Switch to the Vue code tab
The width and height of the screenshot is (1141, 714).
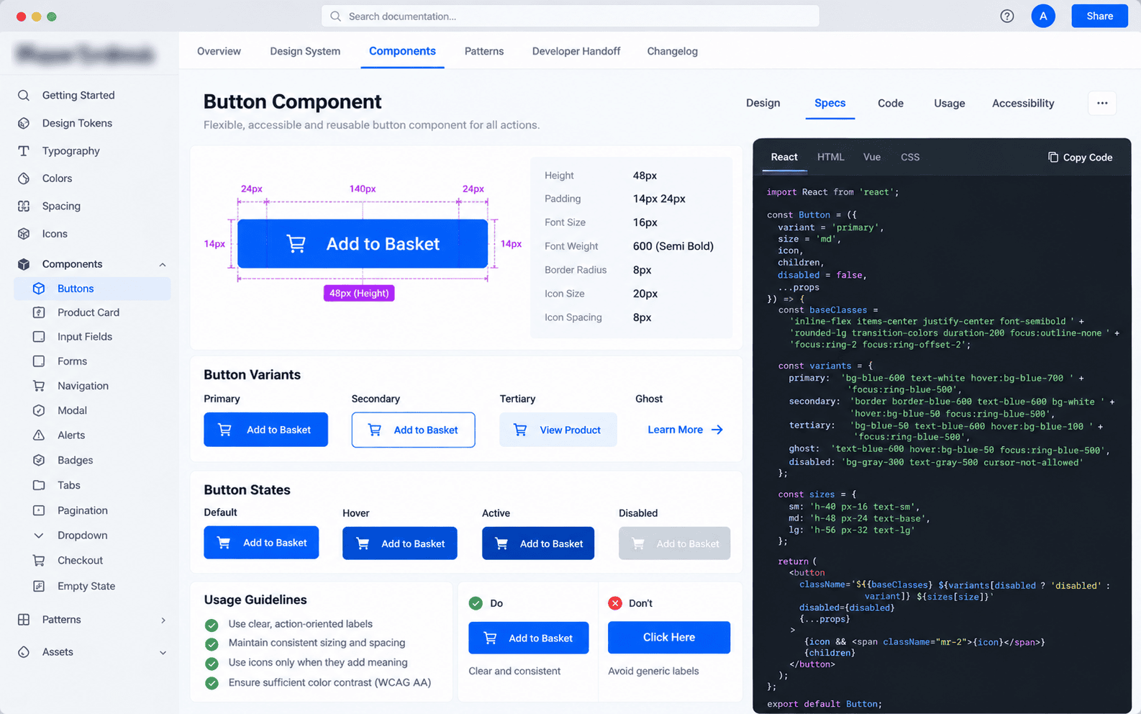872,157
